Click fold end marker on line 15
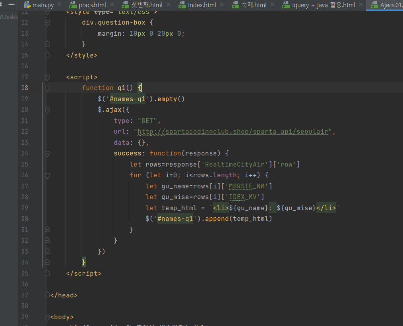Screen dimensions: 403x326 [47, 55]
